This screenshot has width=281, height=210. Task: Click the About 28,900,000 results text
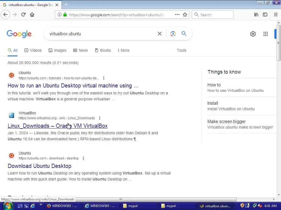tap(43, 63)
